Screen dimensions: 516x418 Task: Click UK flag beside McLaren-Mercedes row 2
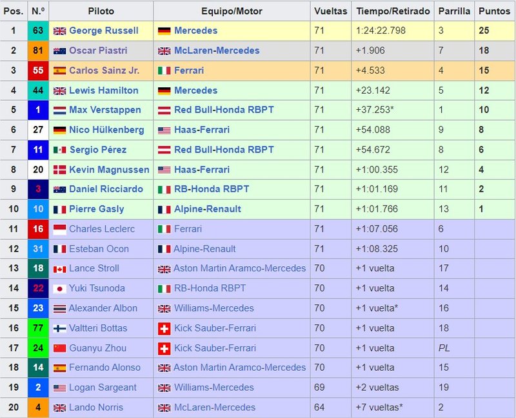(x=164, y=51)
